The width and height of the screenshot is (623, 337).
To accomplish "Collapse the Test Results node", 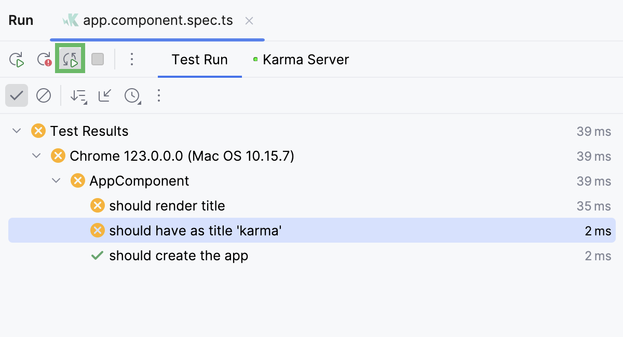I will (x=17, y=131).
